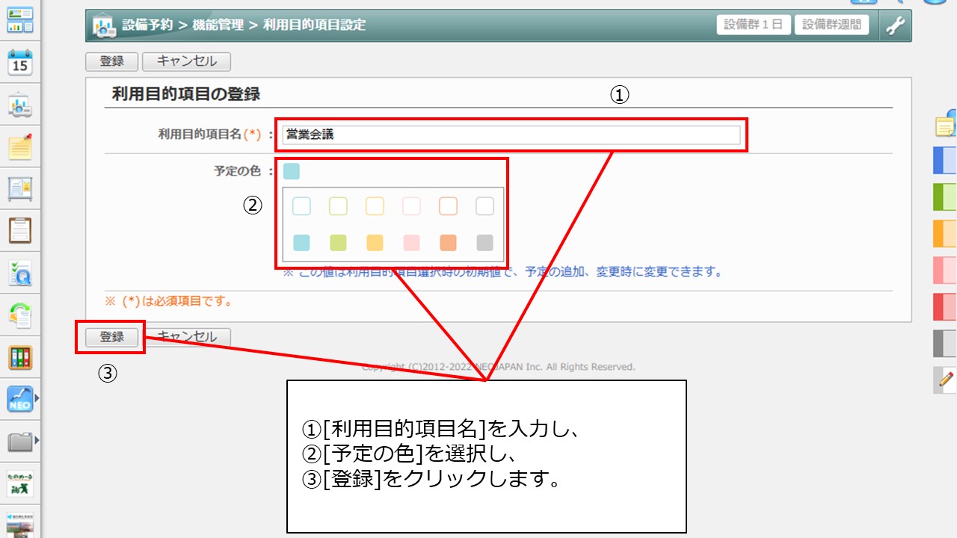
Task: Select the pink sticky tab on the right edge
Action: point(945,270)
